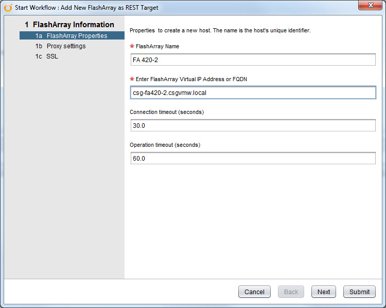Click the Connection timeout seconds field
The height and width of the screenshot is (308, 386).
[253, 125]
